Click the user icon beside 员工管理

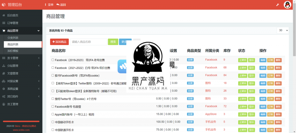(3, 104)
